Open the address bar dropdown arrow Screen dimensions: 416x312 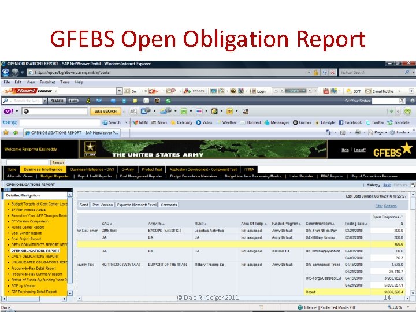point(309,72)
